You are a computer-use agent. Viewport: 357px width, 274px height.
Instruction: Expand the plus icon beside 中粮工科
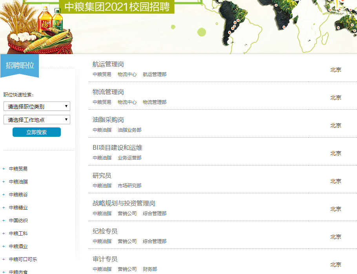(4, 234)
